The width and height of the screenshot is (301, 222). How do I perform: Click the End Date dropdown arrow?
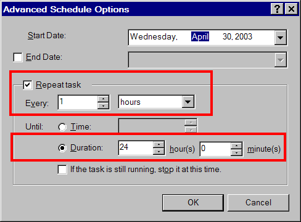coord(280,60)
